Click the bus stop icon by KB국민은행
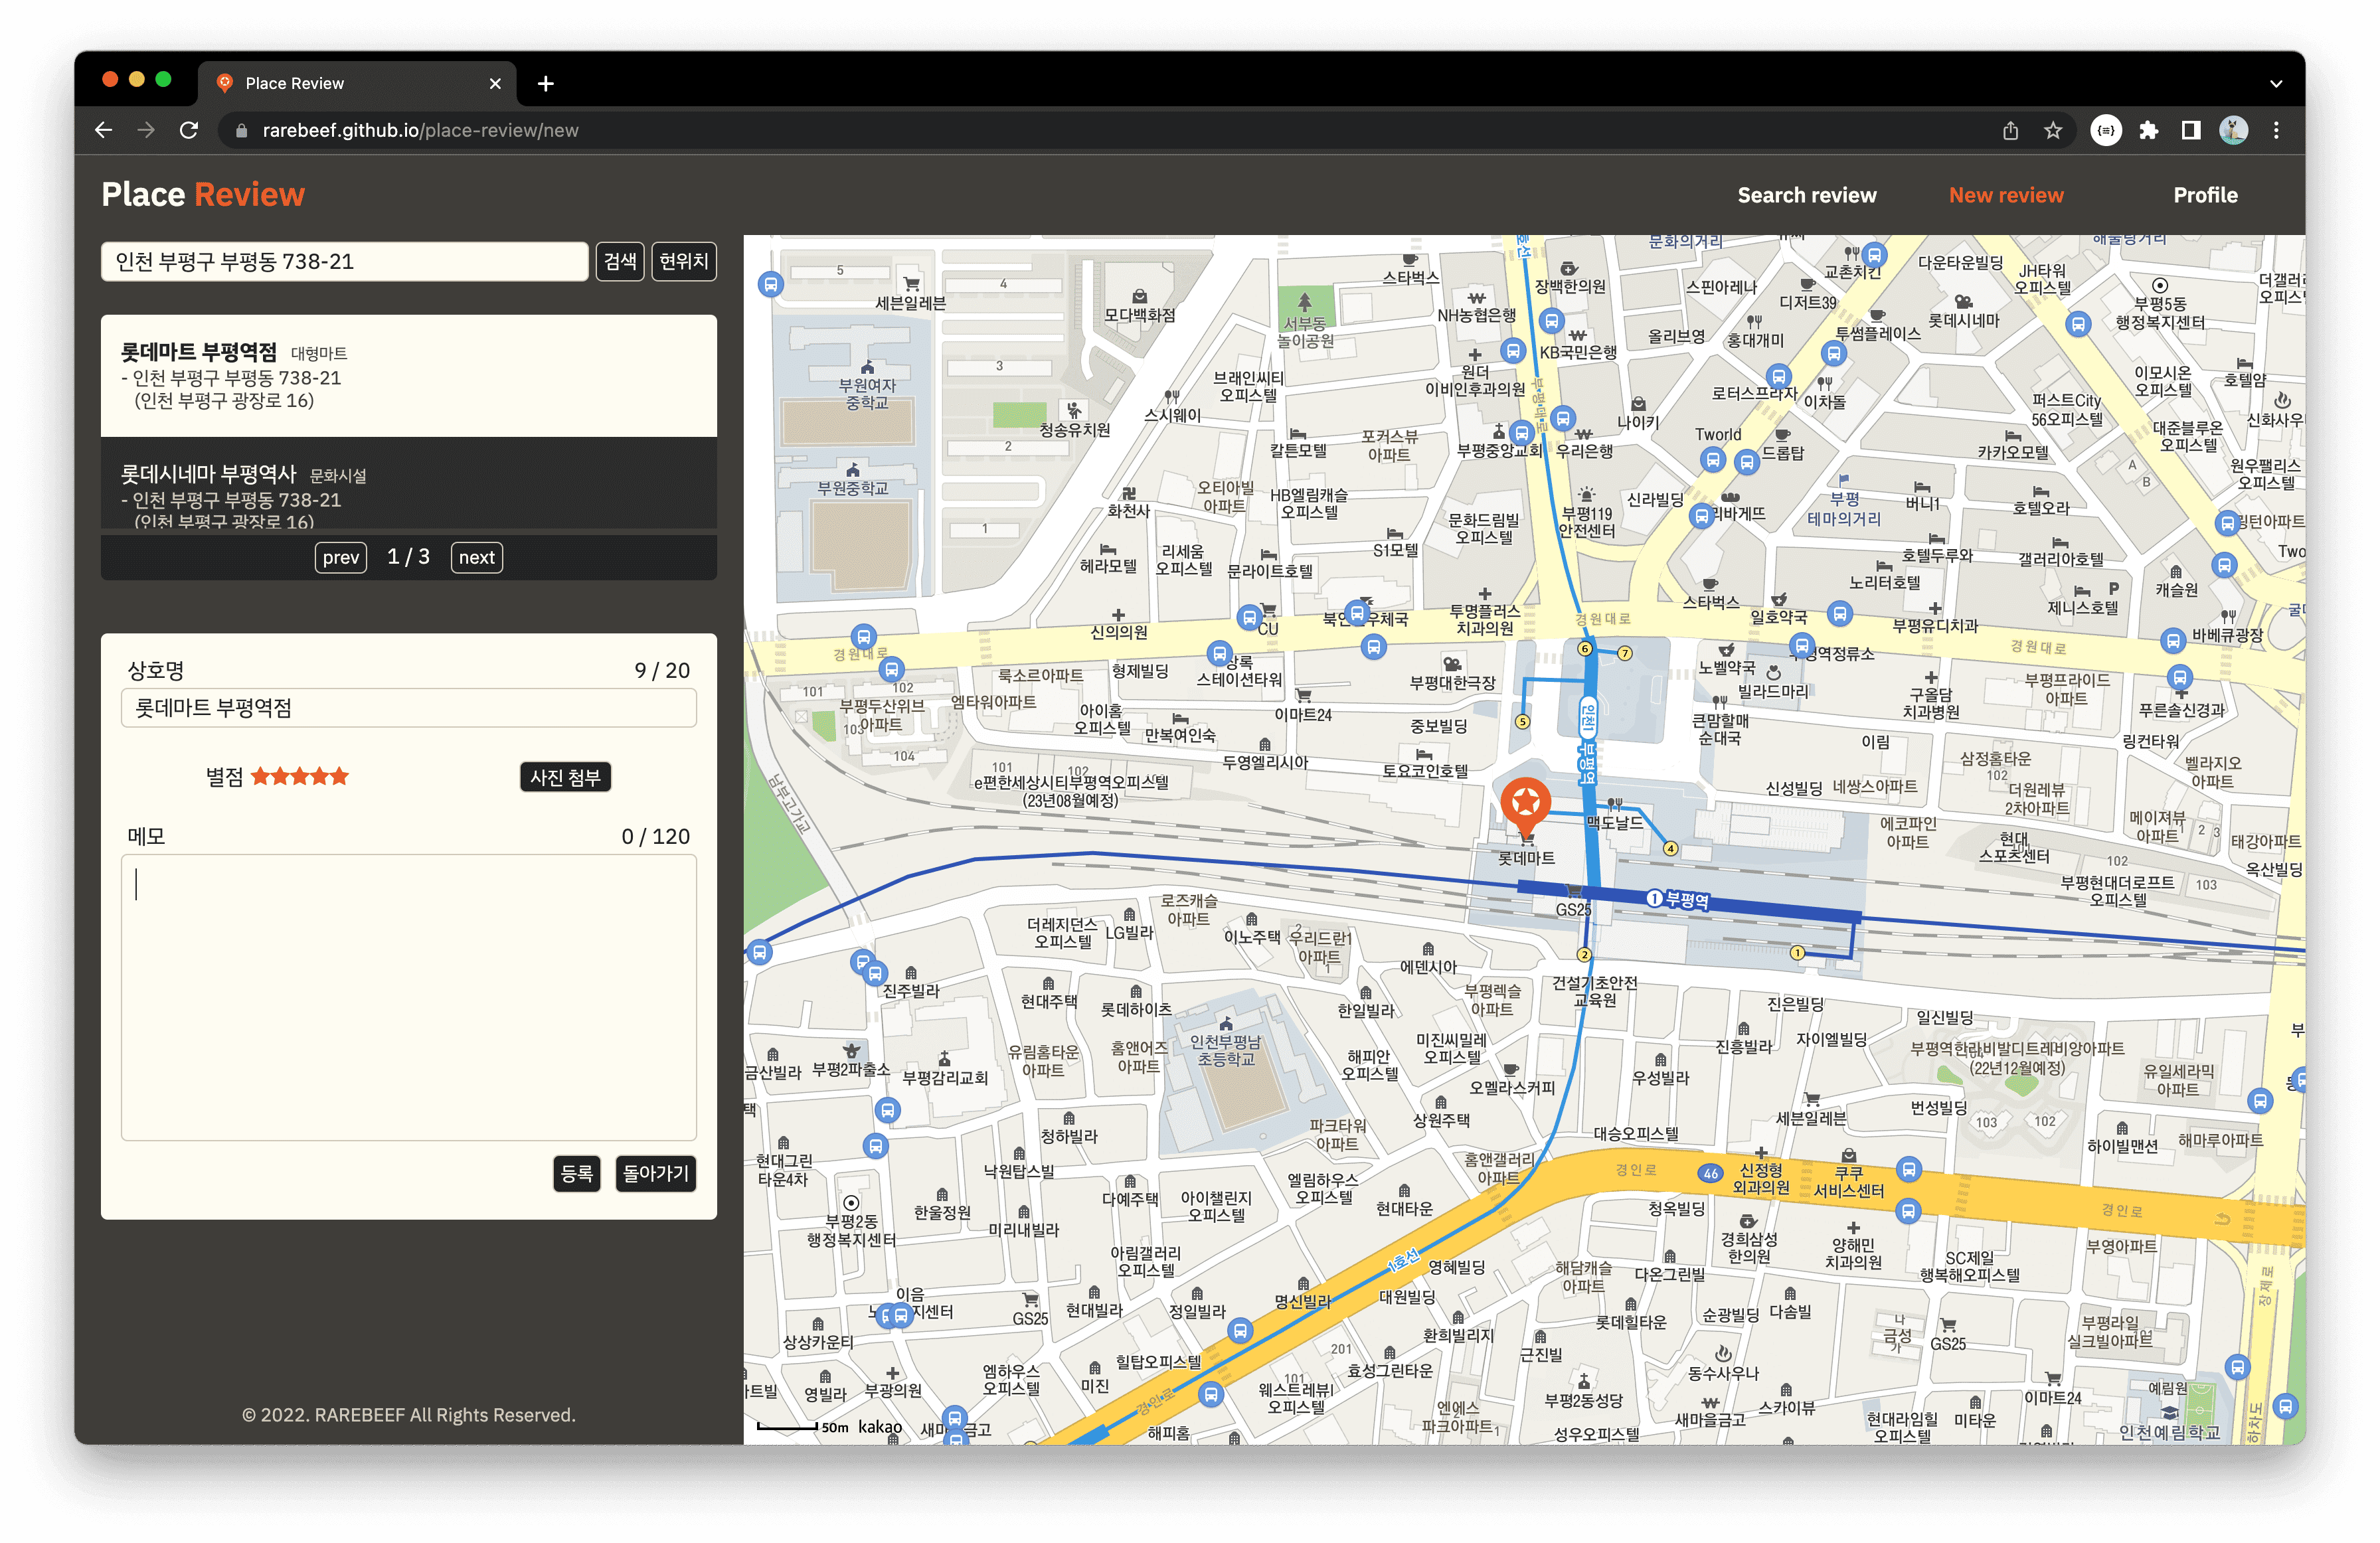 click(x=1551, y=321)
